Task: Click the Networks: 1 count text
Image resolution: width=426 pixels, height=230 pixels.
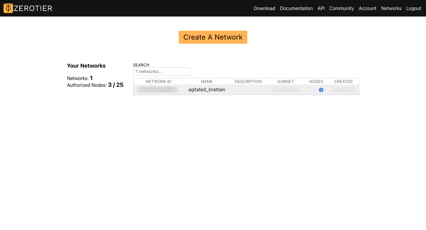Action: (80, 78)
